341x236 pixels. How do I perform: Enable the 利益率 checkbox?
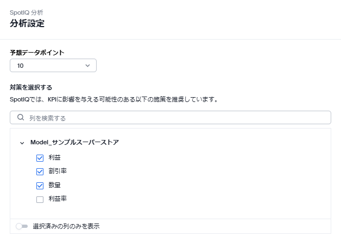(40, 199)
